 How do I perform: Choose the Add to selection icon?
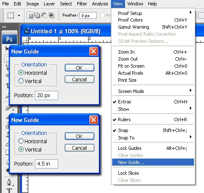coord(37,15)
